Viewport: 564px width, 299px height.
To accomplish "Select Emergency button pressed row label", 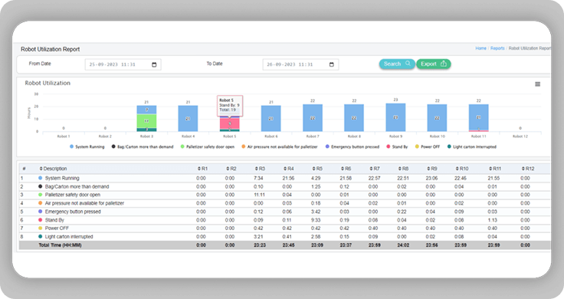I will coord(73,212).
